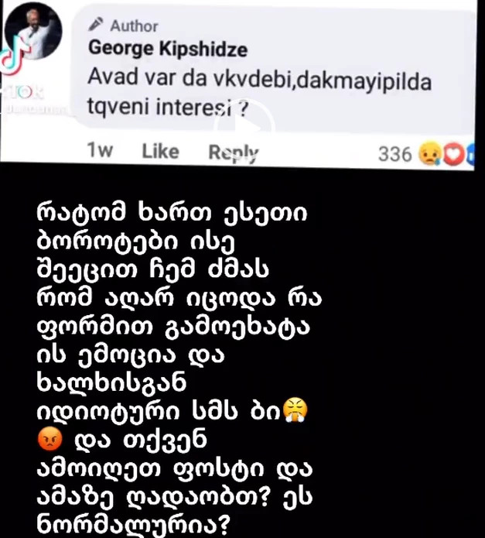Click the steaming-nose emoji in caption

coord(296,409)
